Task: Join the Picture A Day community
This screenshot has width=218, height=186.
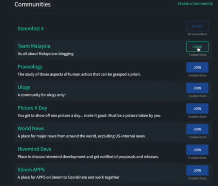Action: (x=197, y=108)
